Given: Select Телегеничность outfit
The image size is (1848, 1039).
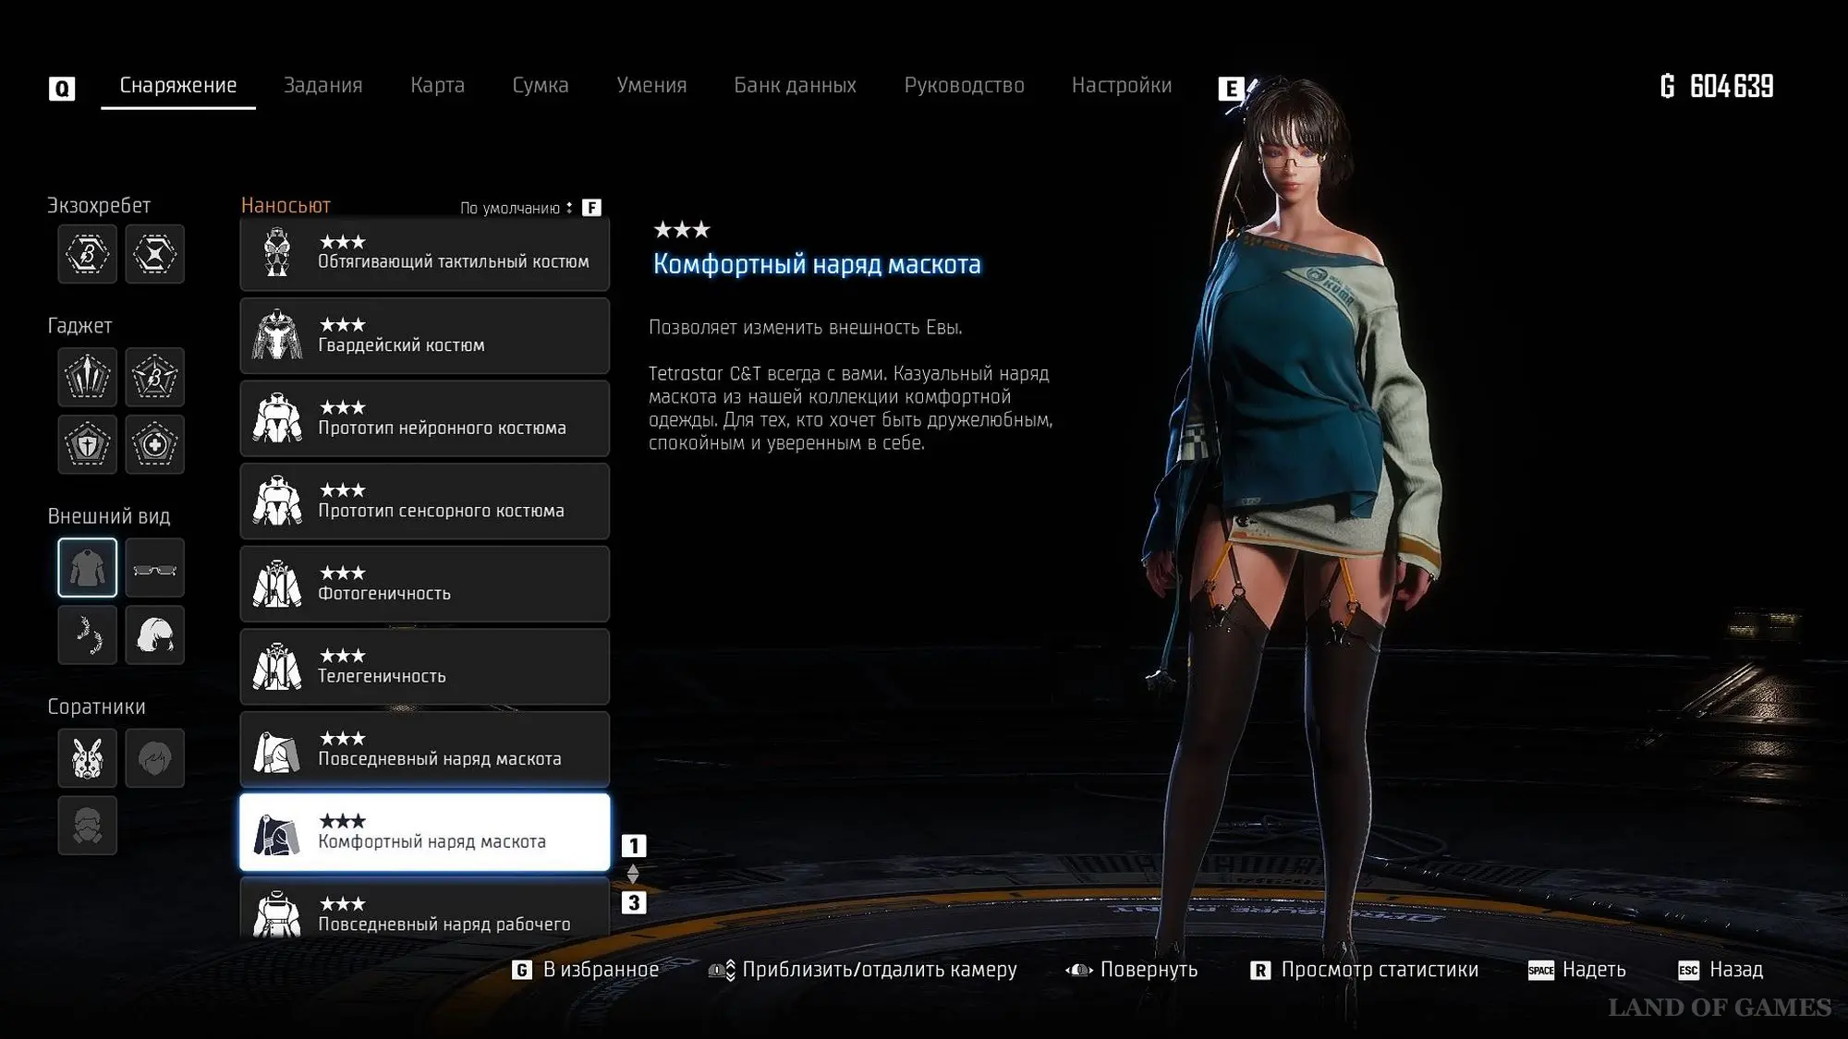Looking at the screenshot, I should tap(425, 667).
